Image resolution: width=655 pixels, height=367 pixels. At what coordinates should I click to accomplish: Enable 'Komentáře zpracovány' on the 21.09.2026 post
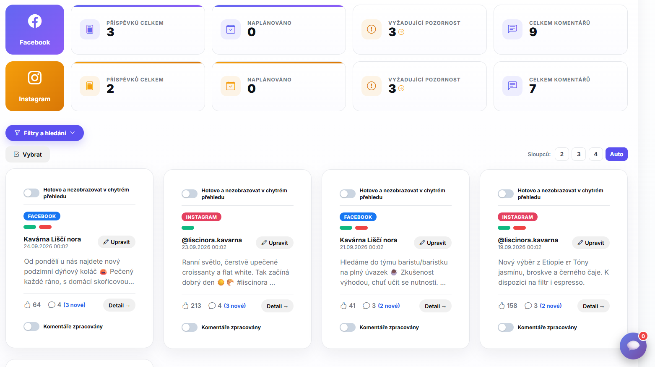[348, 327]
